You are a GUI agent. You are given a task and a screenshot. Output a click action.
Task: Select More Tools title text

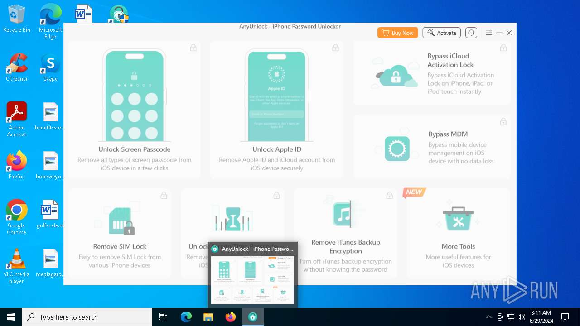pos(458,246)
